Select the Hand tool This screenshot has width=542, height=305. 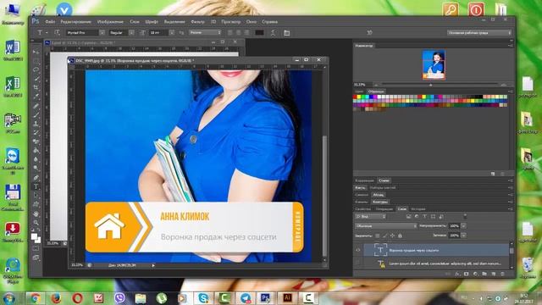point(36,213)
